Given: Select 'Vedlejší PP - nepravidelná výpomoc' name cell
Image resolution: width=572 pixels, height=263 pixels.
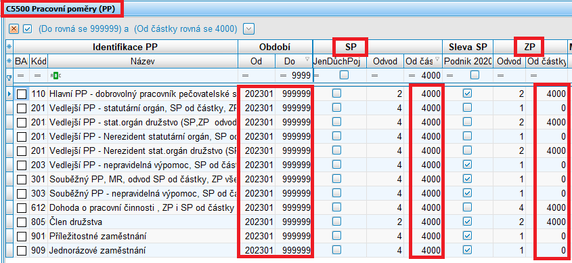Looking at the screenshot, I should click(x=143, y=165).
